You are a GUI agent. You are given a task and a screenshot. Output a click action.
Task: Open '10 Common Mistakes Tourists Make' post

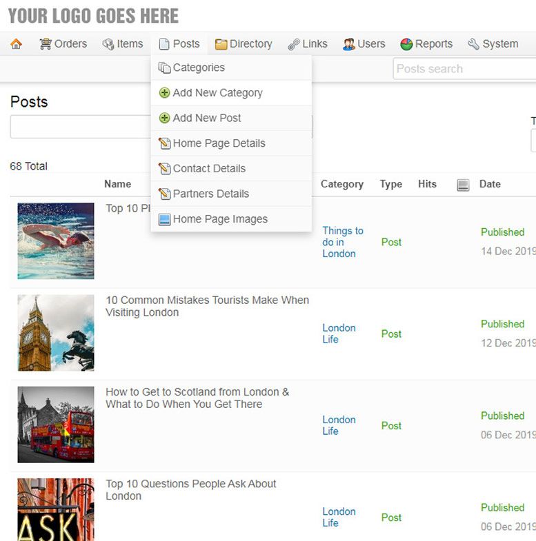(x=207, y=306)
